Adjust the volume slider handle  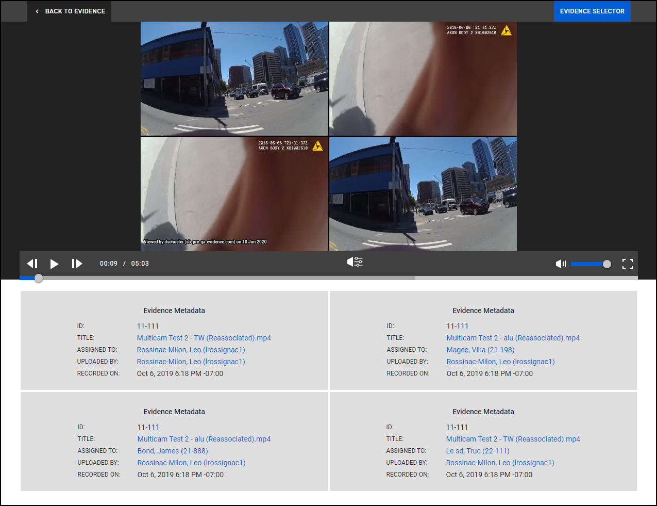(607, 264)
